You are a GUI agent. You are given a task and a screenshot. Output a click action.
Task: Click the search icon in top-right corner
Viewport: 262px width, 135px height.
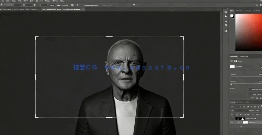(256, 5)
